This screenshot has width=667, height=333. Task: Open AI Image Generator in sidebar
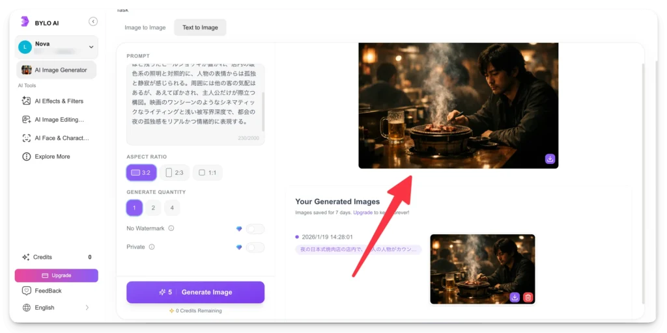pyautogui.click(x=56, y=70)
